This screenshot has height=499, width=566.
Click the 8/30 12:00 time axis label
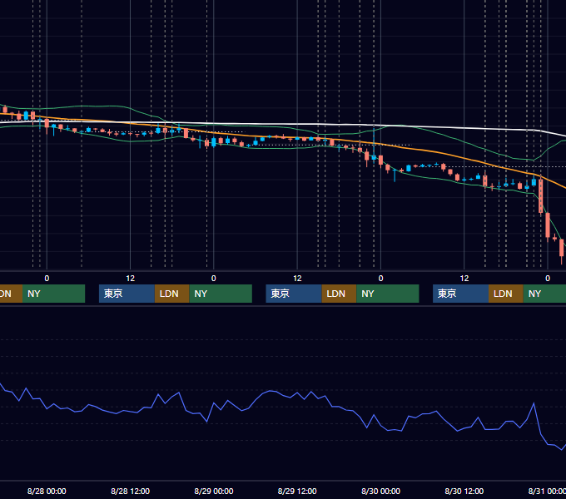tap(464, 491)
